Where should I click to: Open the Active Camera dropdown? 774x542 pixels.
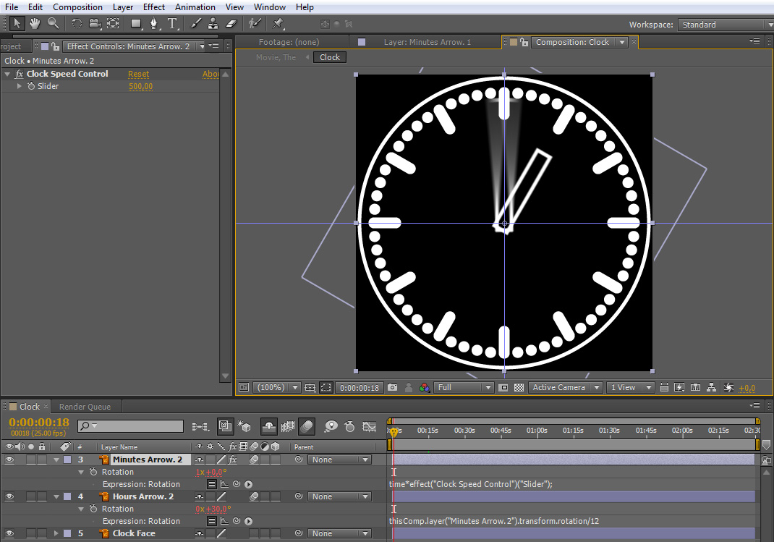click(565, 387)
